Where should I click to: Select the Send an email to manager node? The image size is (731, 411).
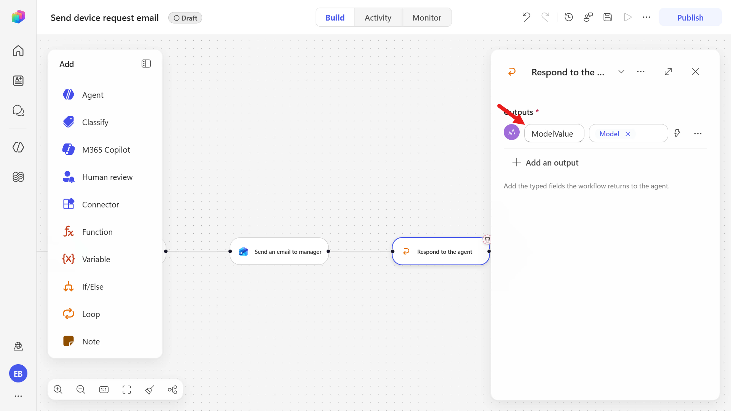(x=279, y=252)
